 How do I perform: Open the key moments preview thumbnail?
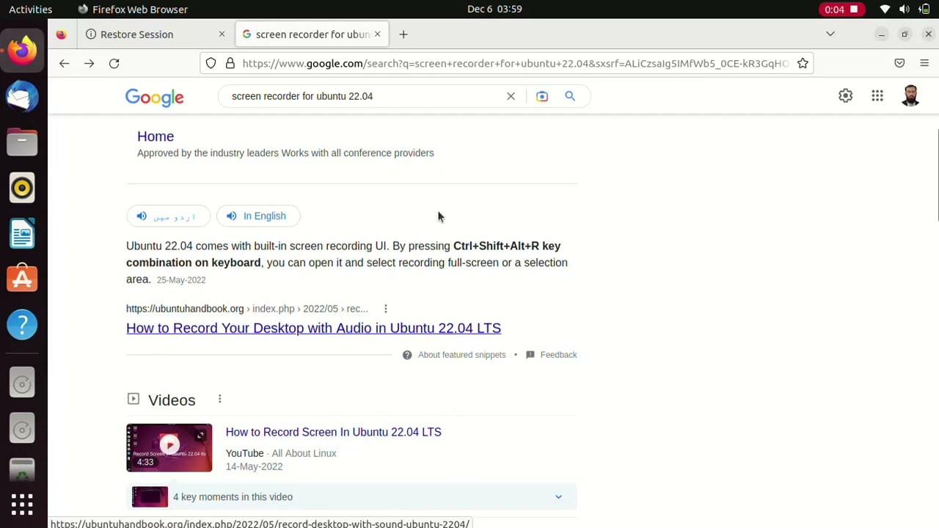point(150,497)
